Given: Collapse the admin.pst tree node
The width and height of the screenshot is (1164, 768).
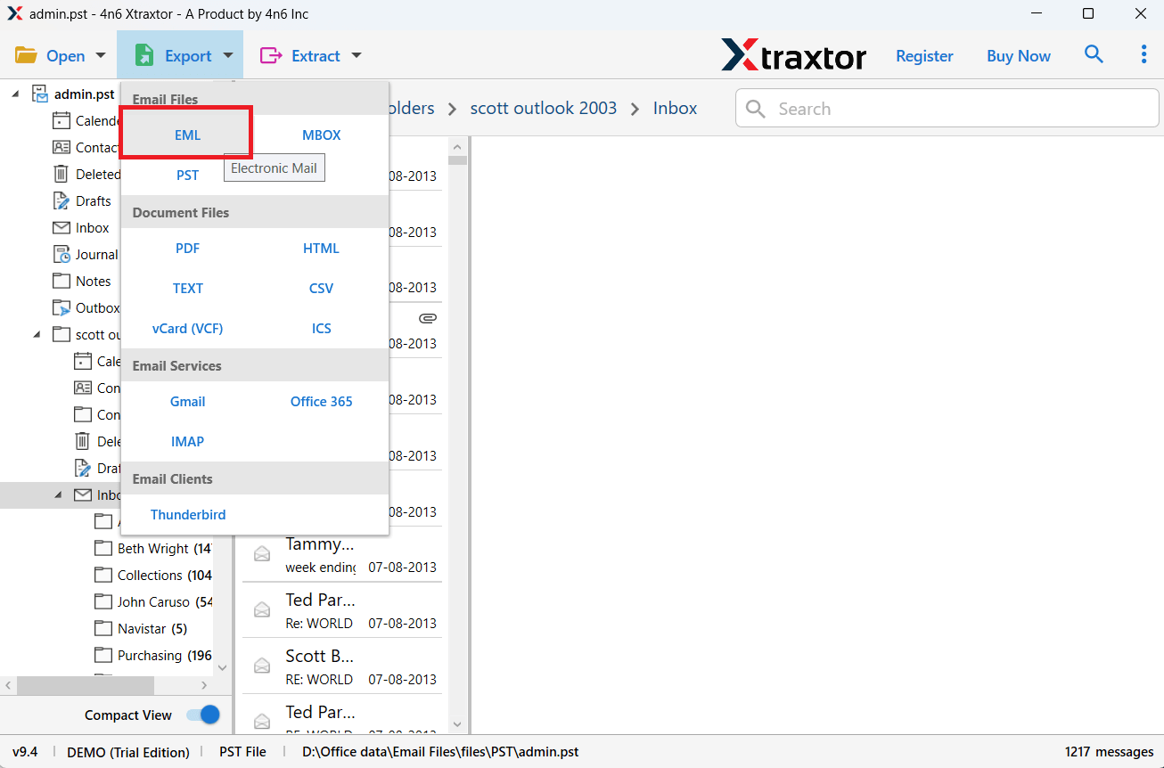Looking at the screenshot, I should click(x=16, y=94).
